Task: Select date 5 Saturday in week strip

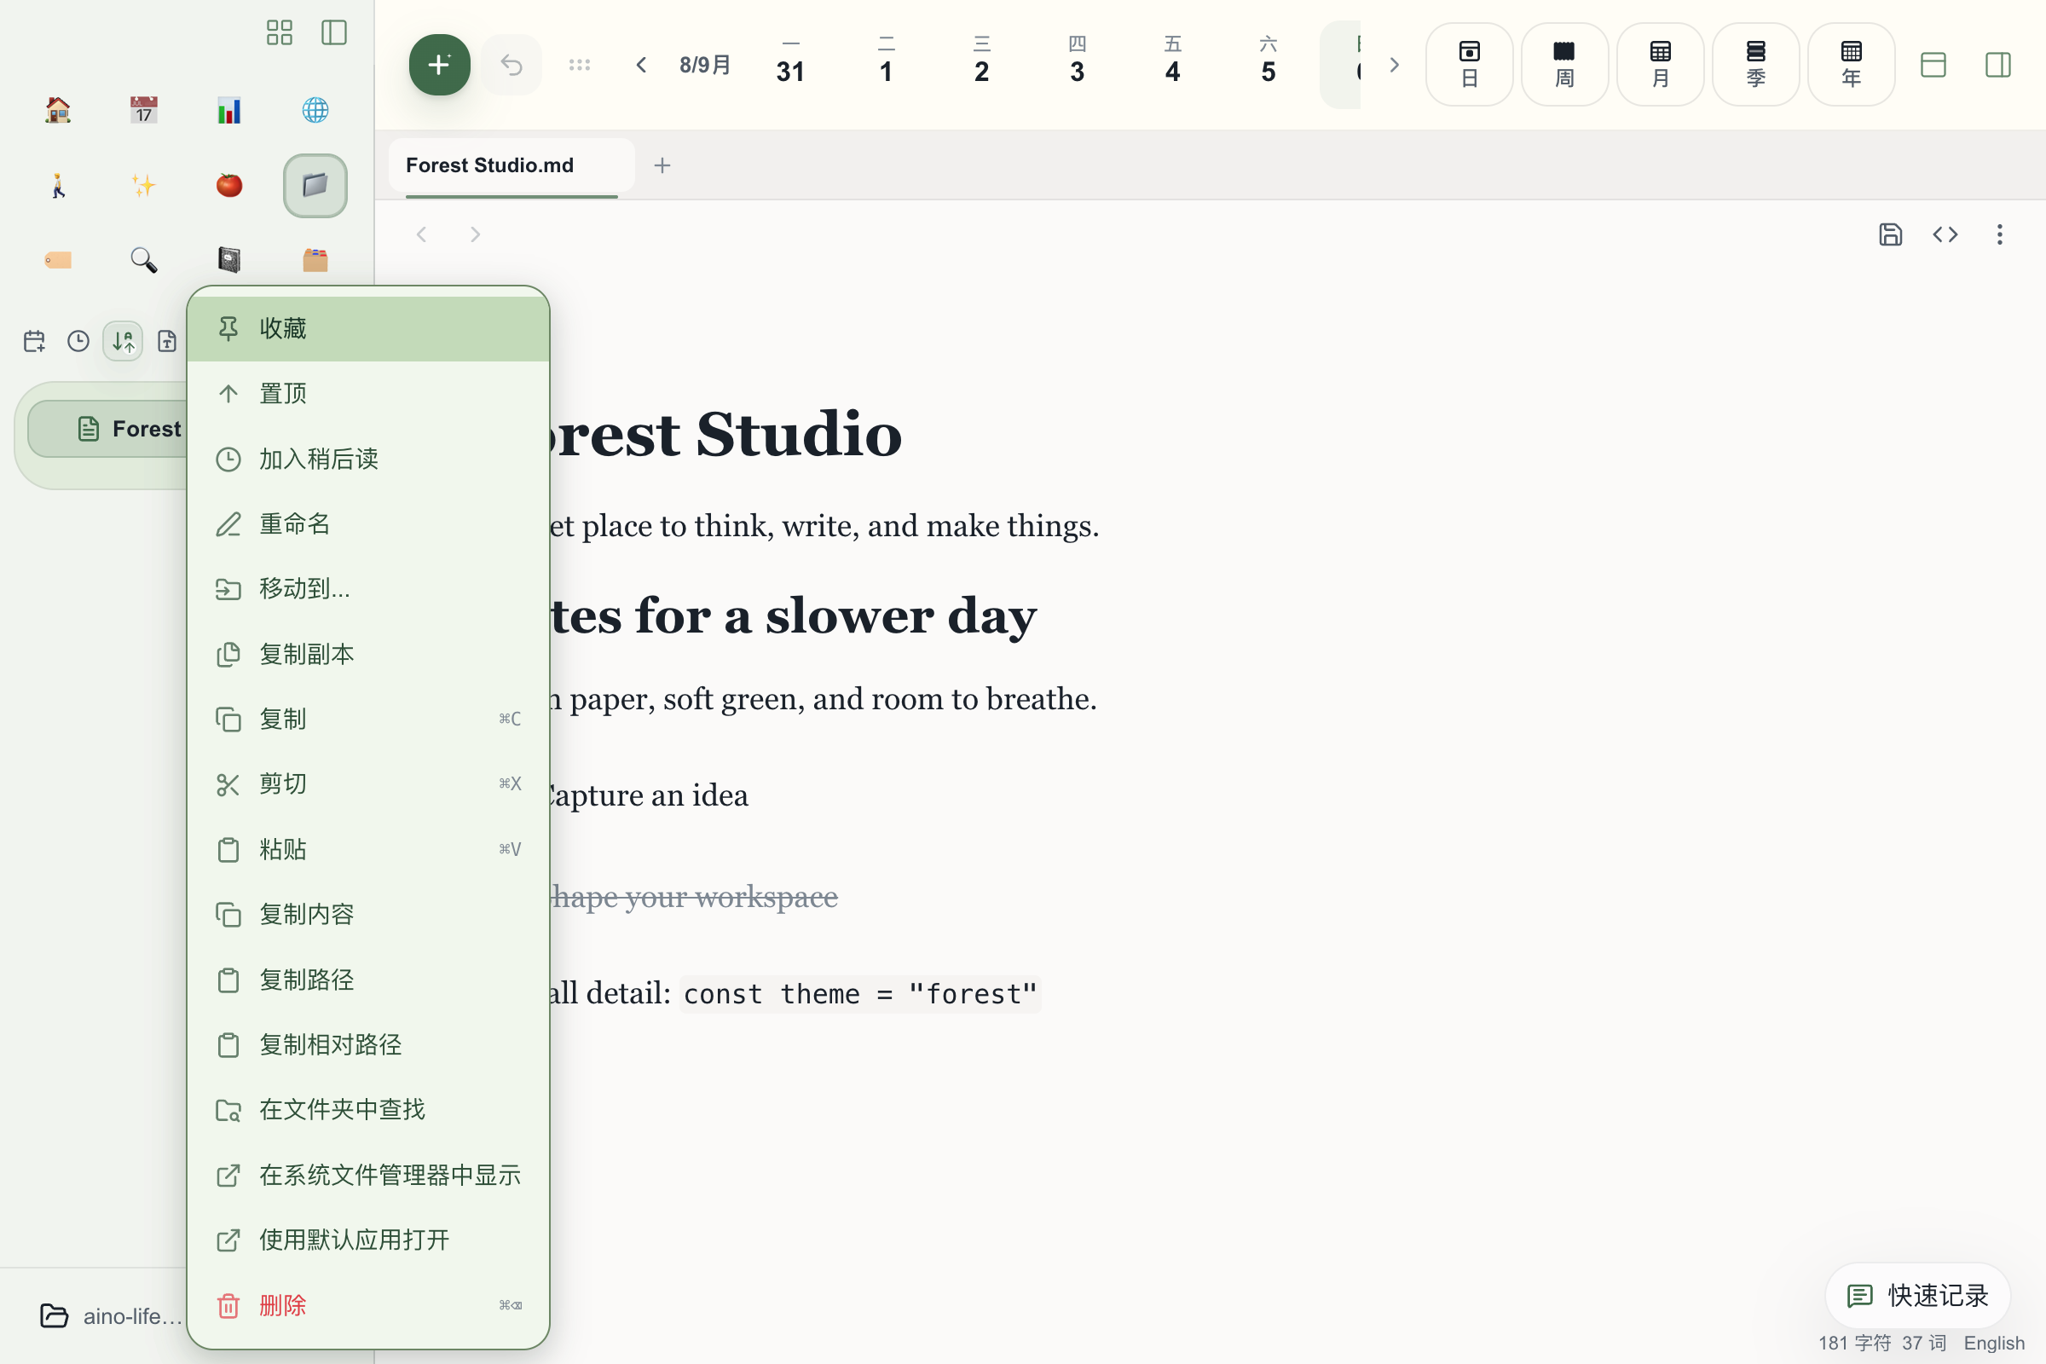Action: (x=1269, y=63)
